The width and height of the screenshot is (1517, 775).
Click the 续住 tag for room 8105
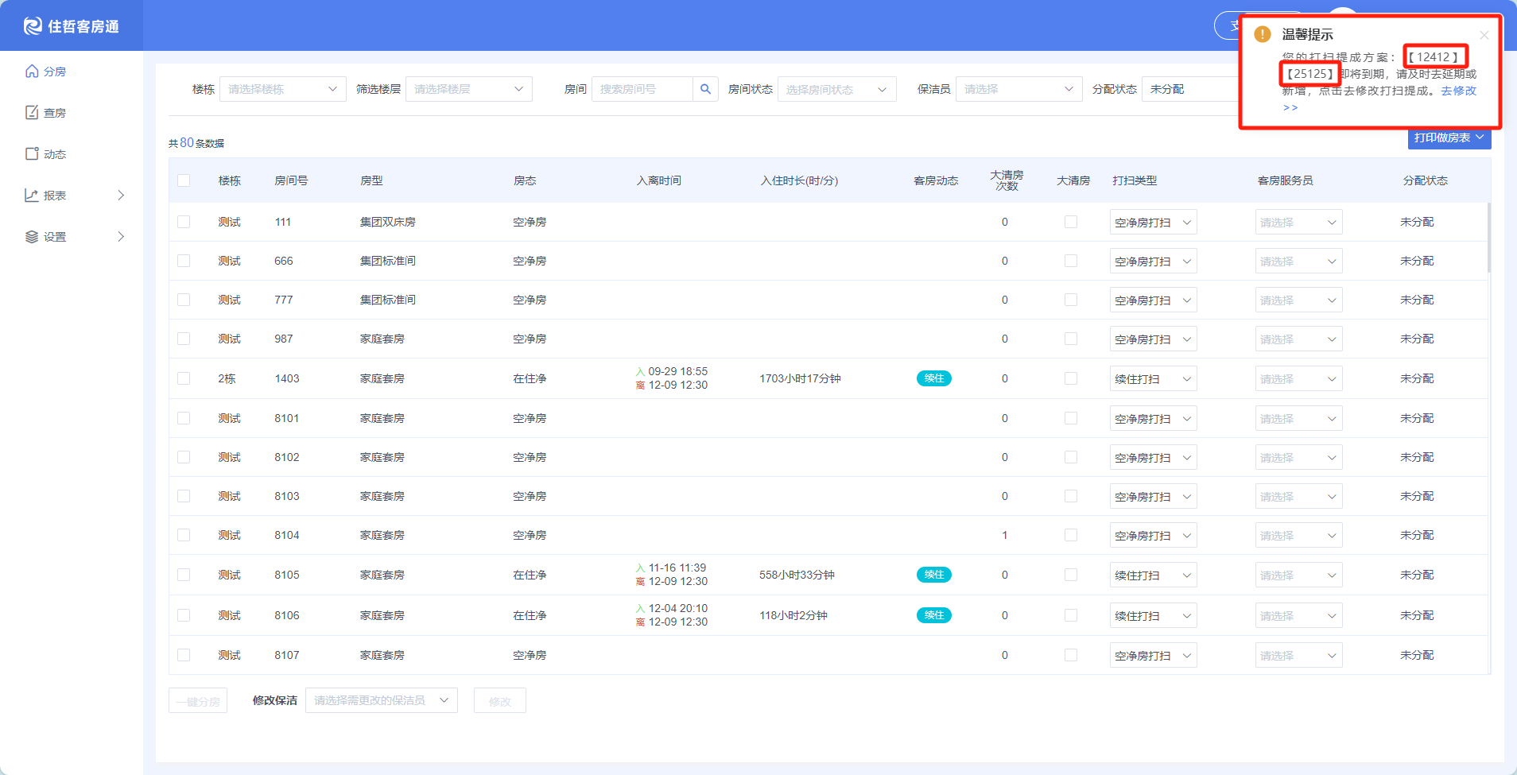(934, 575)
